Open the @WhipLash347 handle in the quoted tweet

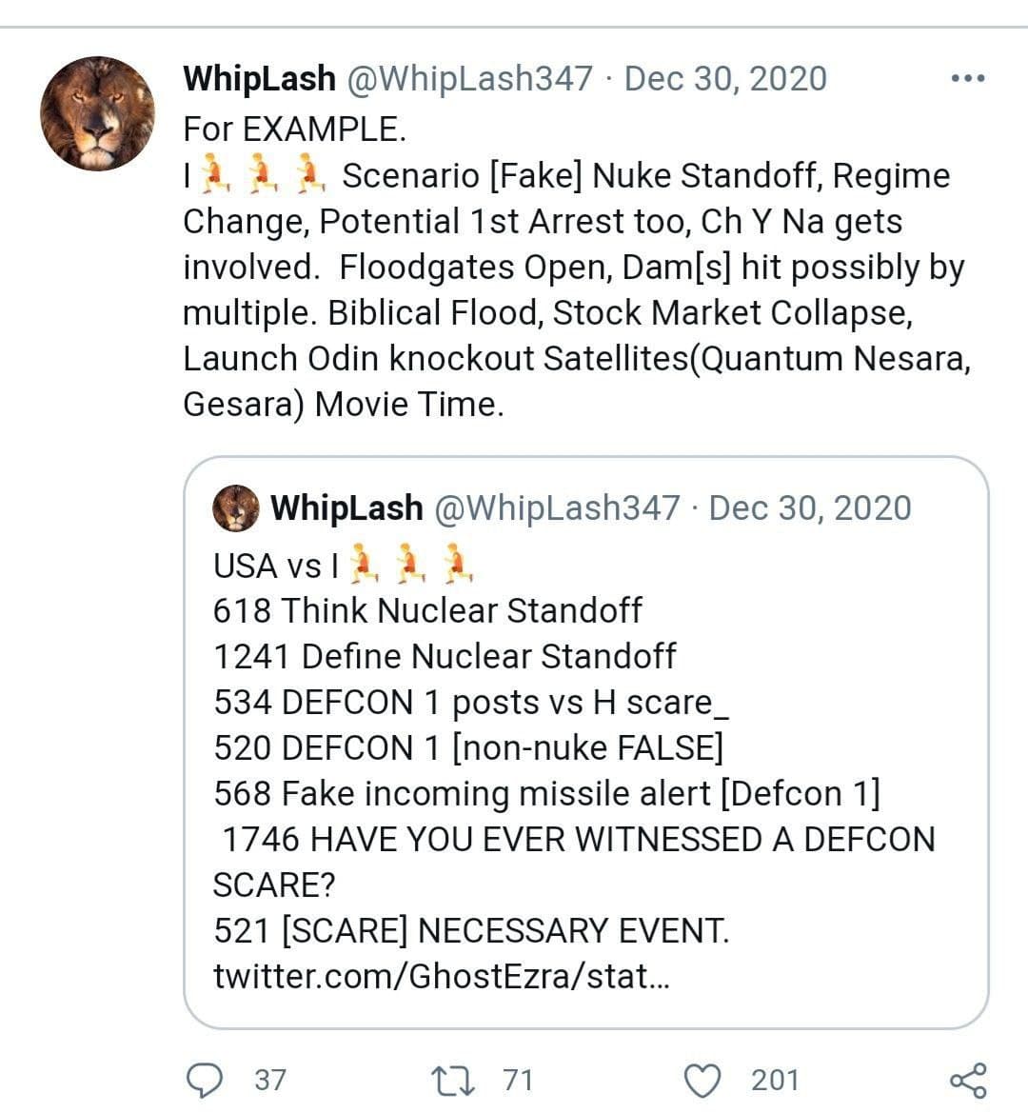556,508
